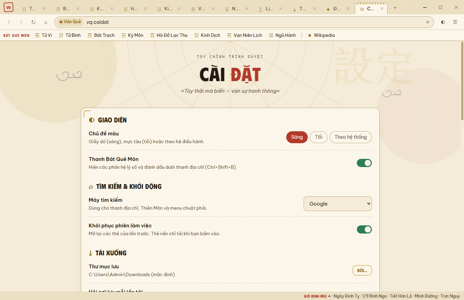464x300 pixels.
Task: Open a new tab with plus icon
Action: 395,8
